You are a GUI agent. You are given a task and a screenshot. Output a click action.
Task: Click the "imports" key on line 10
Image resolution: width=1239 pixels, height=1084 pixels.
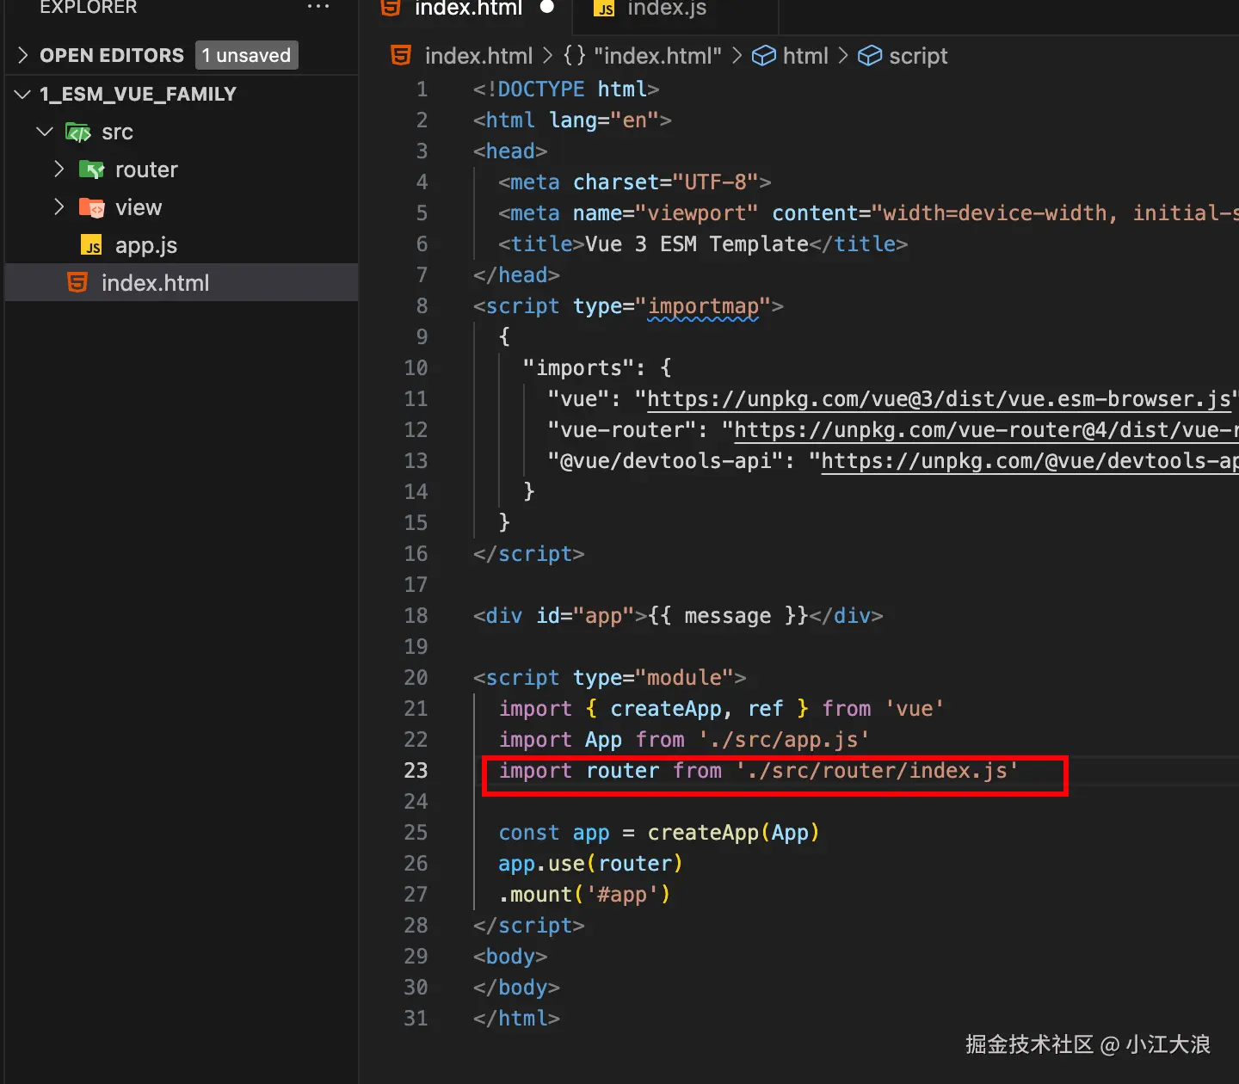point(578,368)
